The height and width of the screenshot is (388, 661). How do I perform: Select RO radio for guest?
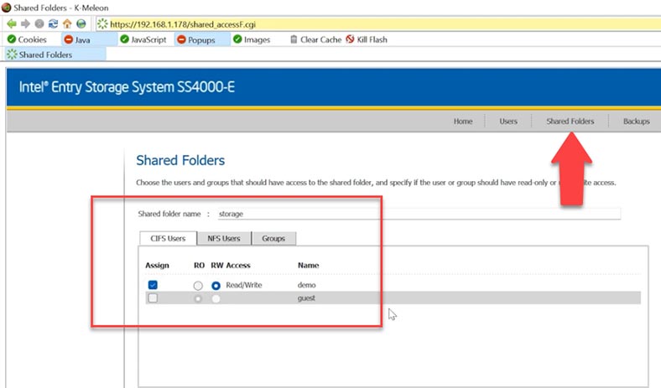click(x=198, y=298)
